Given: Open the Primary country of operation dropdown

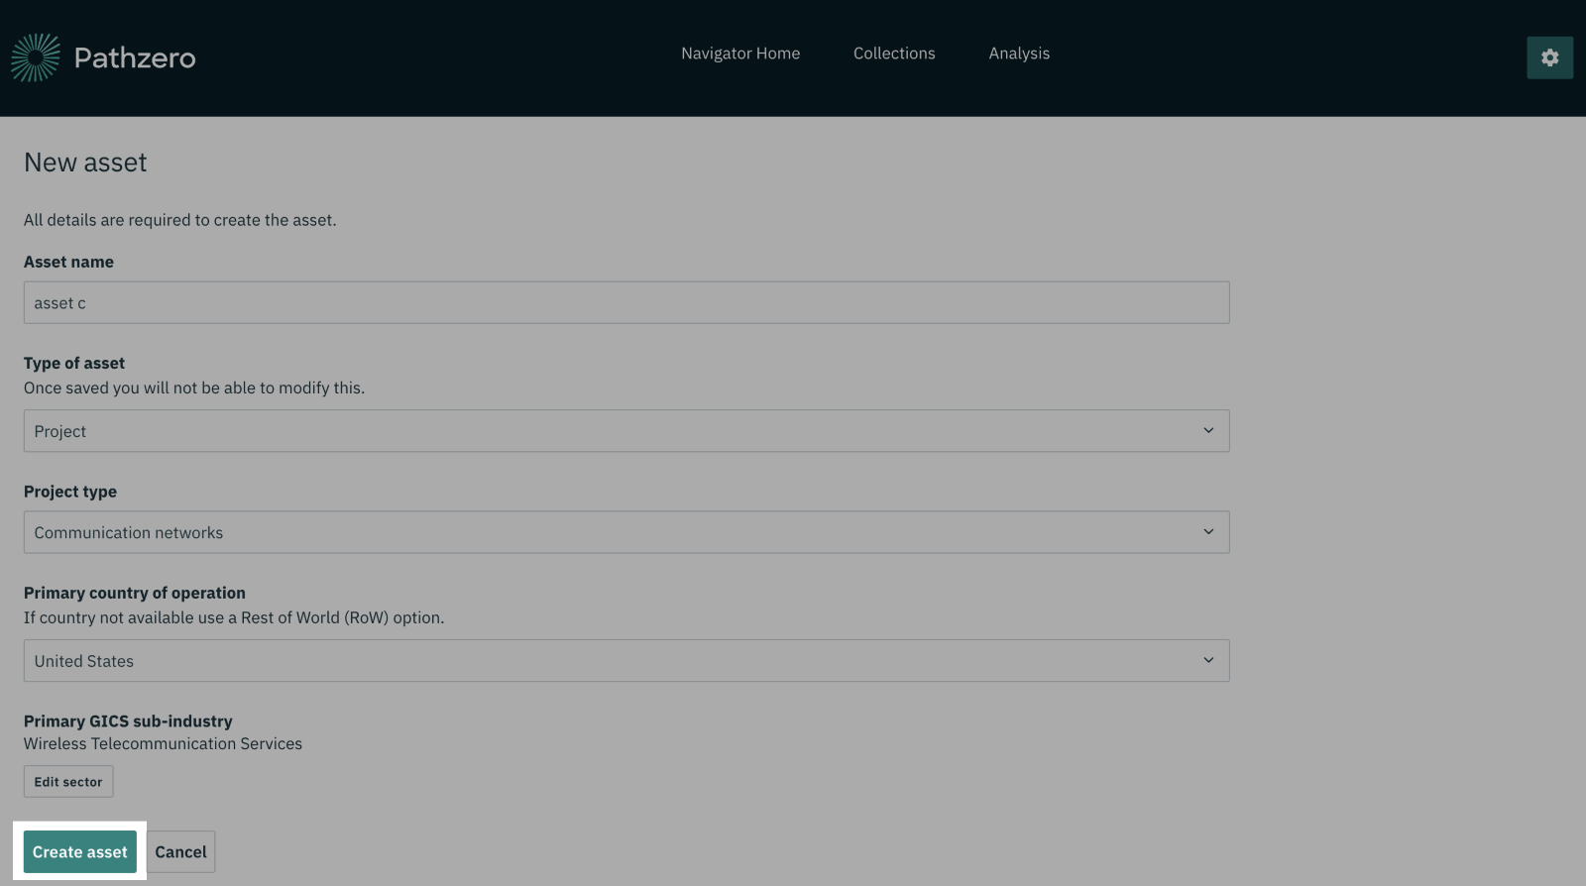Looking at the screenshot, I should click(626, 661).
